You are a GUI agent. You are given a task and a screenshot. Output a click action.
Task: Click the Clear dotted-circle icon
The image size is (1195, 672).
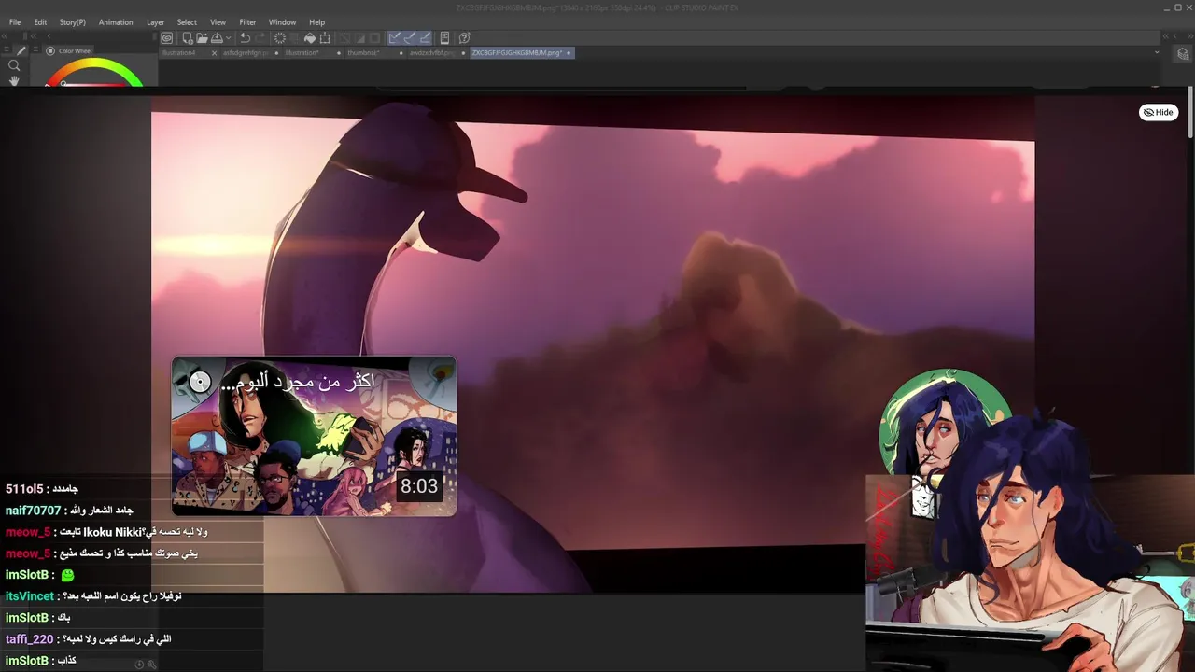(x=279, y=38)
